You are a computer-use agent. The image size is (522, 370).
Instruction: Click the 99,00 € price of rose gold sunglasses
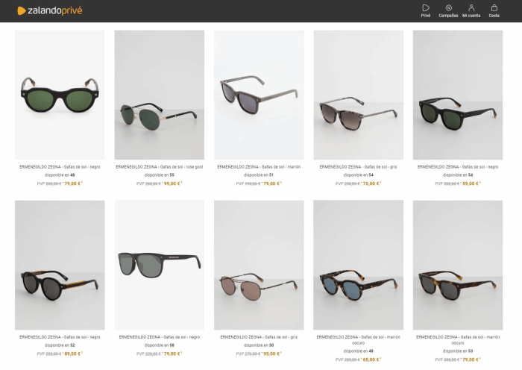pyautogui.click(x=172, y=184)
